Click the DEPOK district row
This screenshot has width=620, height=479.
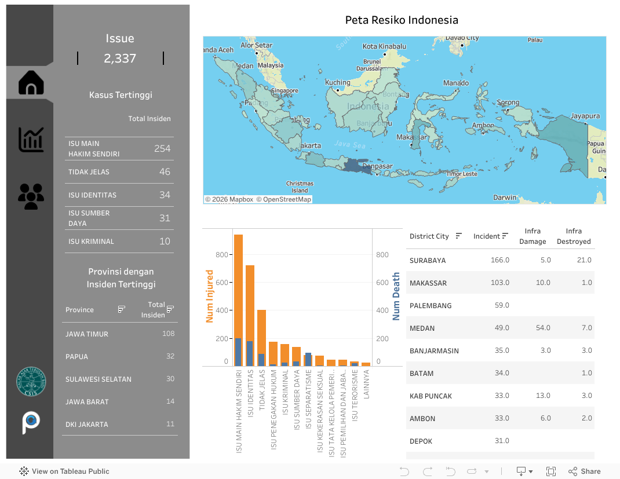coord(500,441)
